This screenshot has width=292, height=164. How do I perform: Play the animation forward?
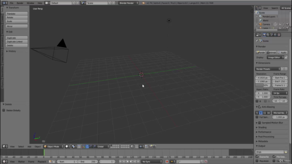131,162
